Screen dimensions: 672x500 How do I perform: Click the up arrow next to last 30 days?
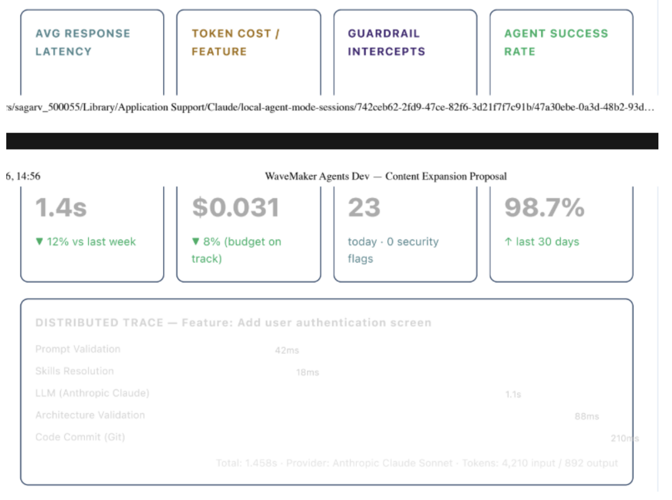508,242
